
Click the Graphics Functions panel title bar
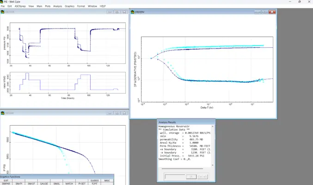57,177
